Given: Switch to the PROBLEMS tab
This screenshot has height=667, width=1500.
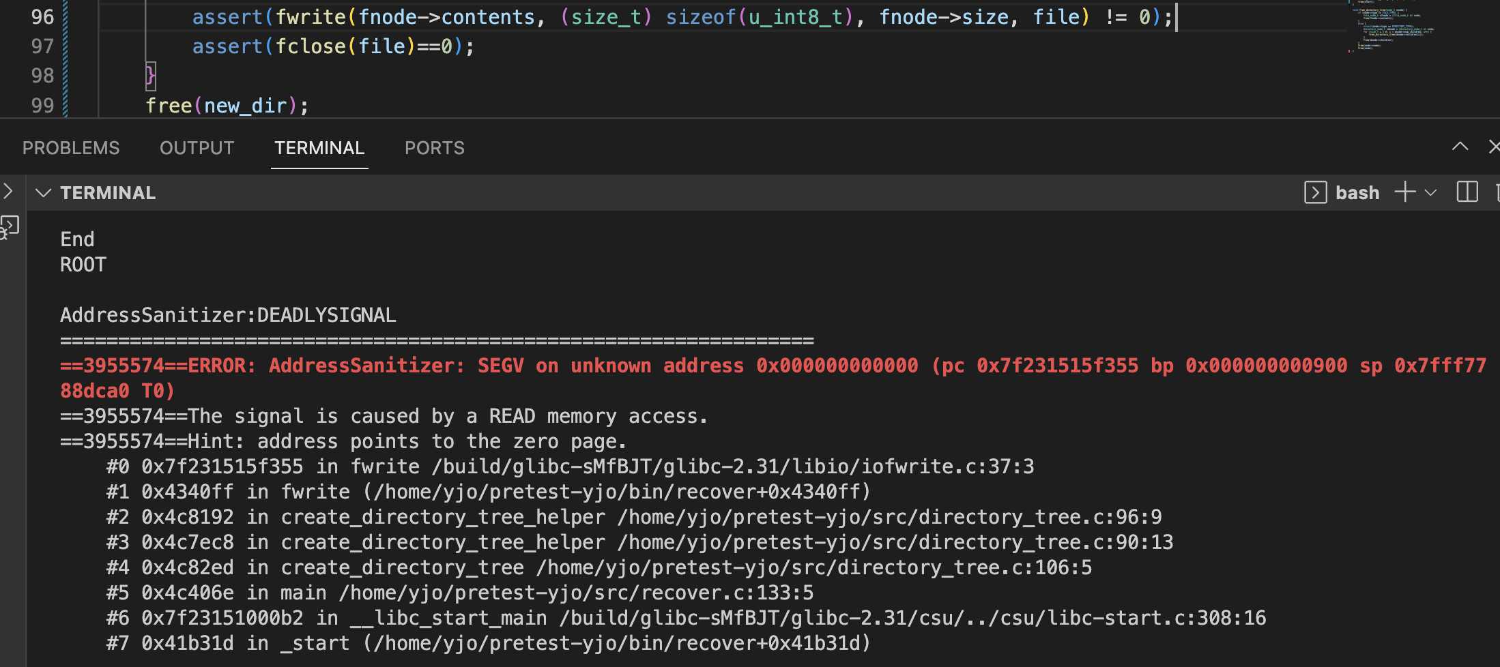Looking at the screenshot, I should pyautogui.click(x=71, y=148).
